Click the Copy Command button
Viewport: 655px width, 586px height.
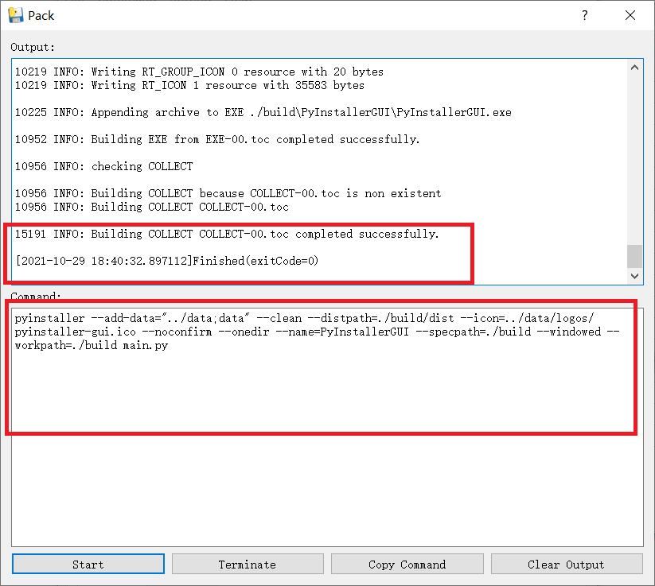click(x=407, y=564)
